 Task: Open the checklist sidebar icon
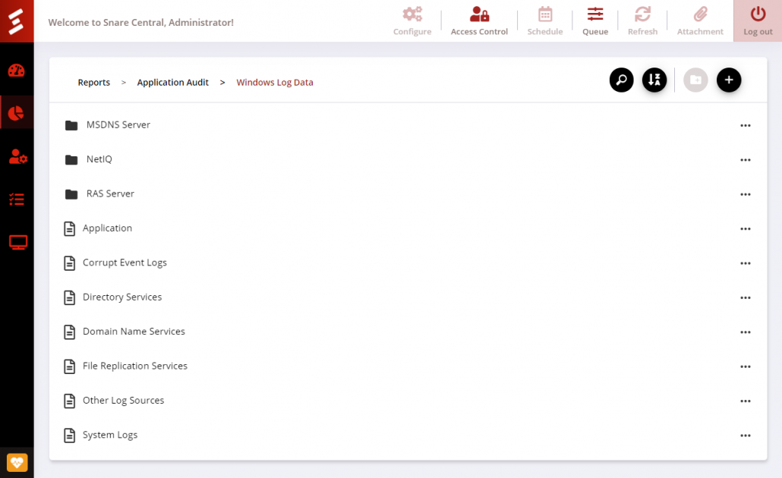[x=17, y=200]
